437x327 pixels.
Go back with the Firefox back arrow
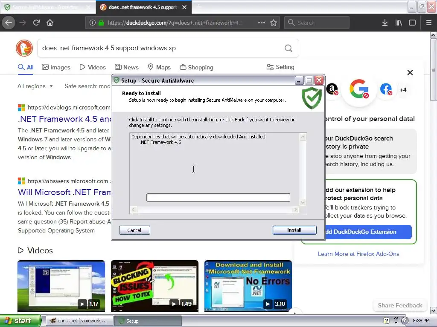point(9,23)
